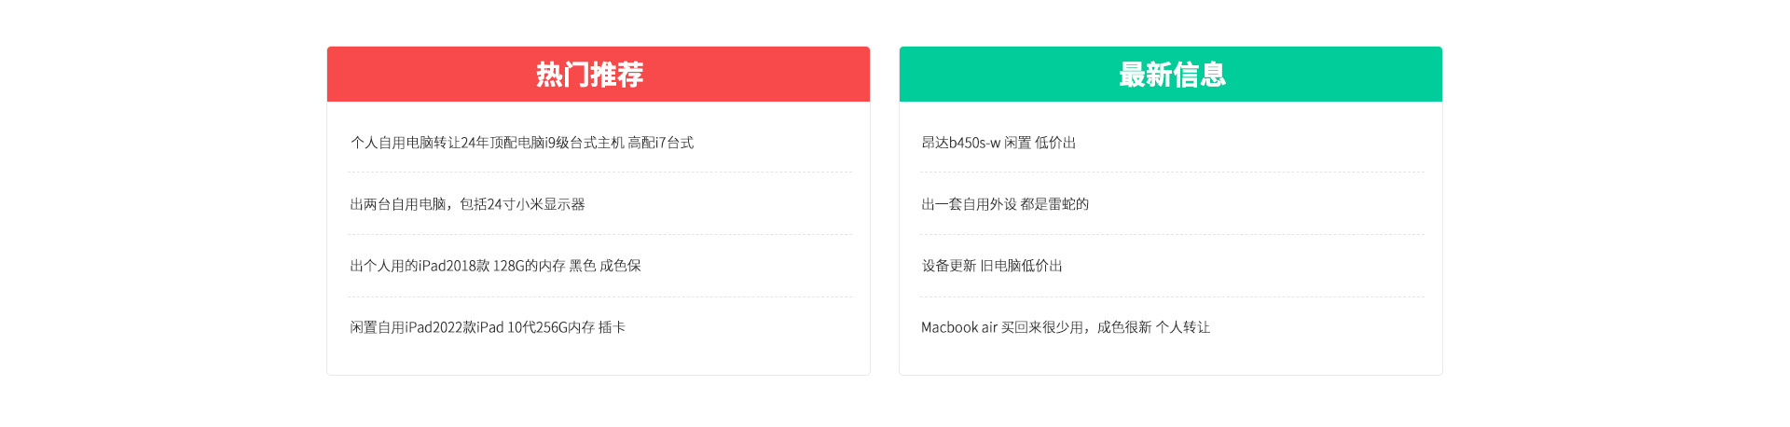This screenshot has height=427, width=1790.
Task: Click the 最新信息 heading text
Action: point(1172,75)
